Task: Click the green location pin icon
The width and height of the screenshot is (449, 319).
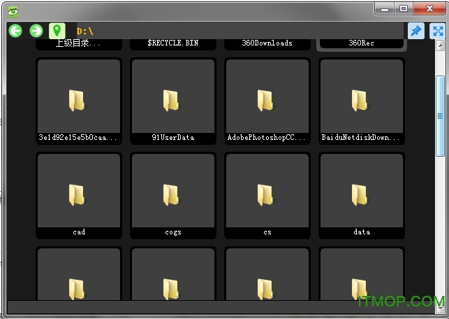Action: (57, 31)
